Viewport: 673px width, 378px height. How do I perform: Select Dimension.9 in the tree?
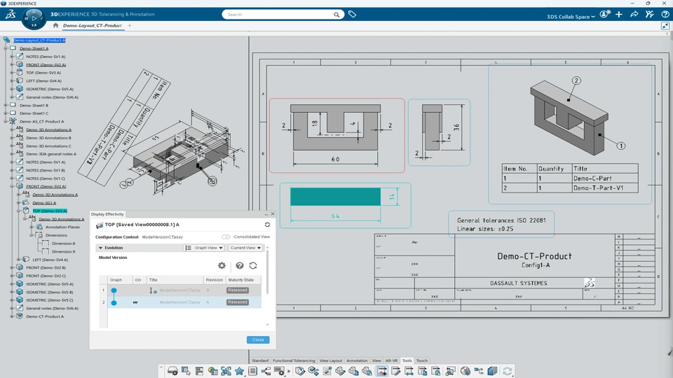pos(63,251)
